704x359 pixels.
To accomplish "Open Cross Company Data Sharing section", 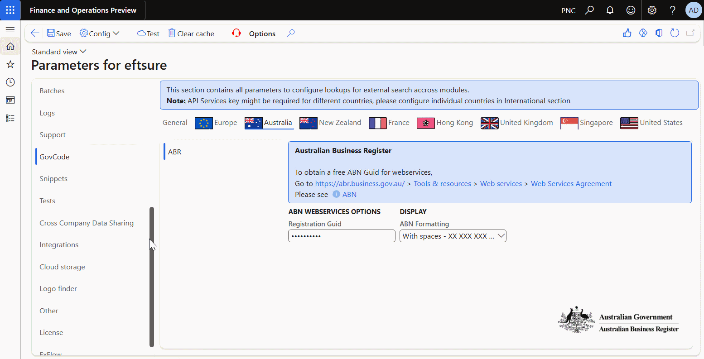I will pos(87,223).
